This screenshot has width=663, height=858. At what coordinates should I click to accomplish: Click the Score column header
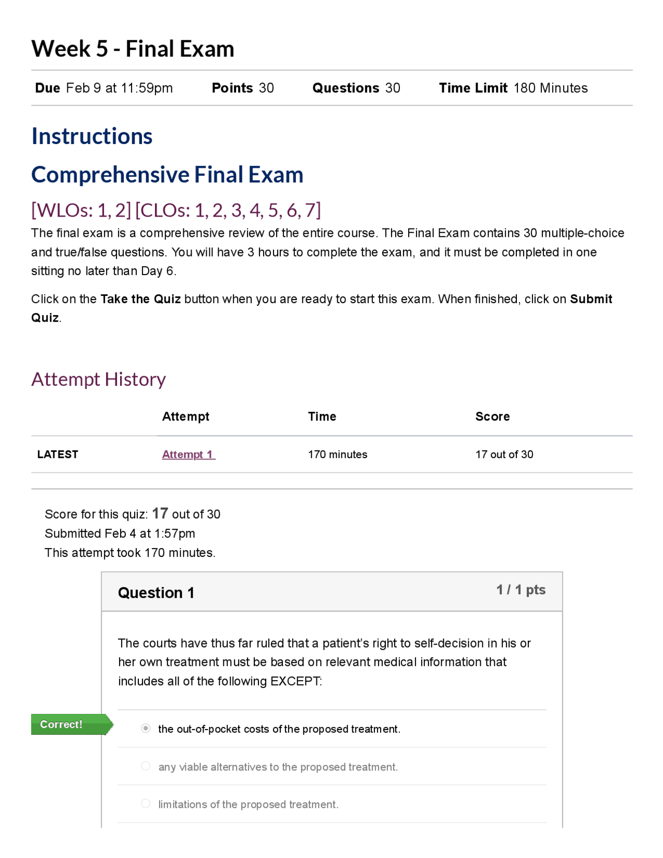[492, 416]
